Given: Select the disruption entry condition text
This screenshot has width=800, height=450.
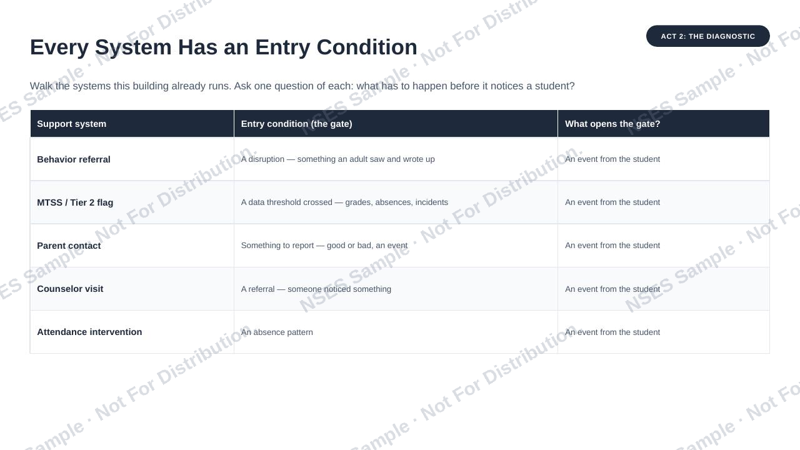Looking at the screenshot, I should coord(338,159).
